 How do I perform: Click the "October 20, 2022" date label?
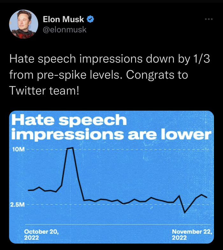click(41, 235)
